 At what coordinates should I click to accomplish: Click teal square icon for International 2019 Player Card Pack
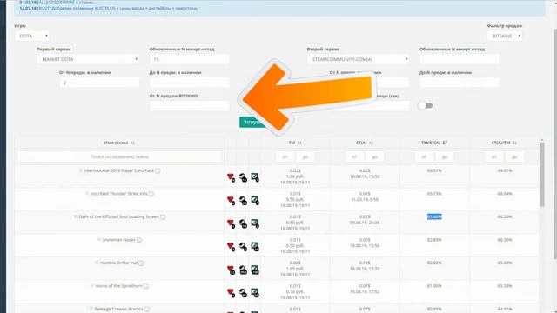pyautogui.click(x=255, y=176)
